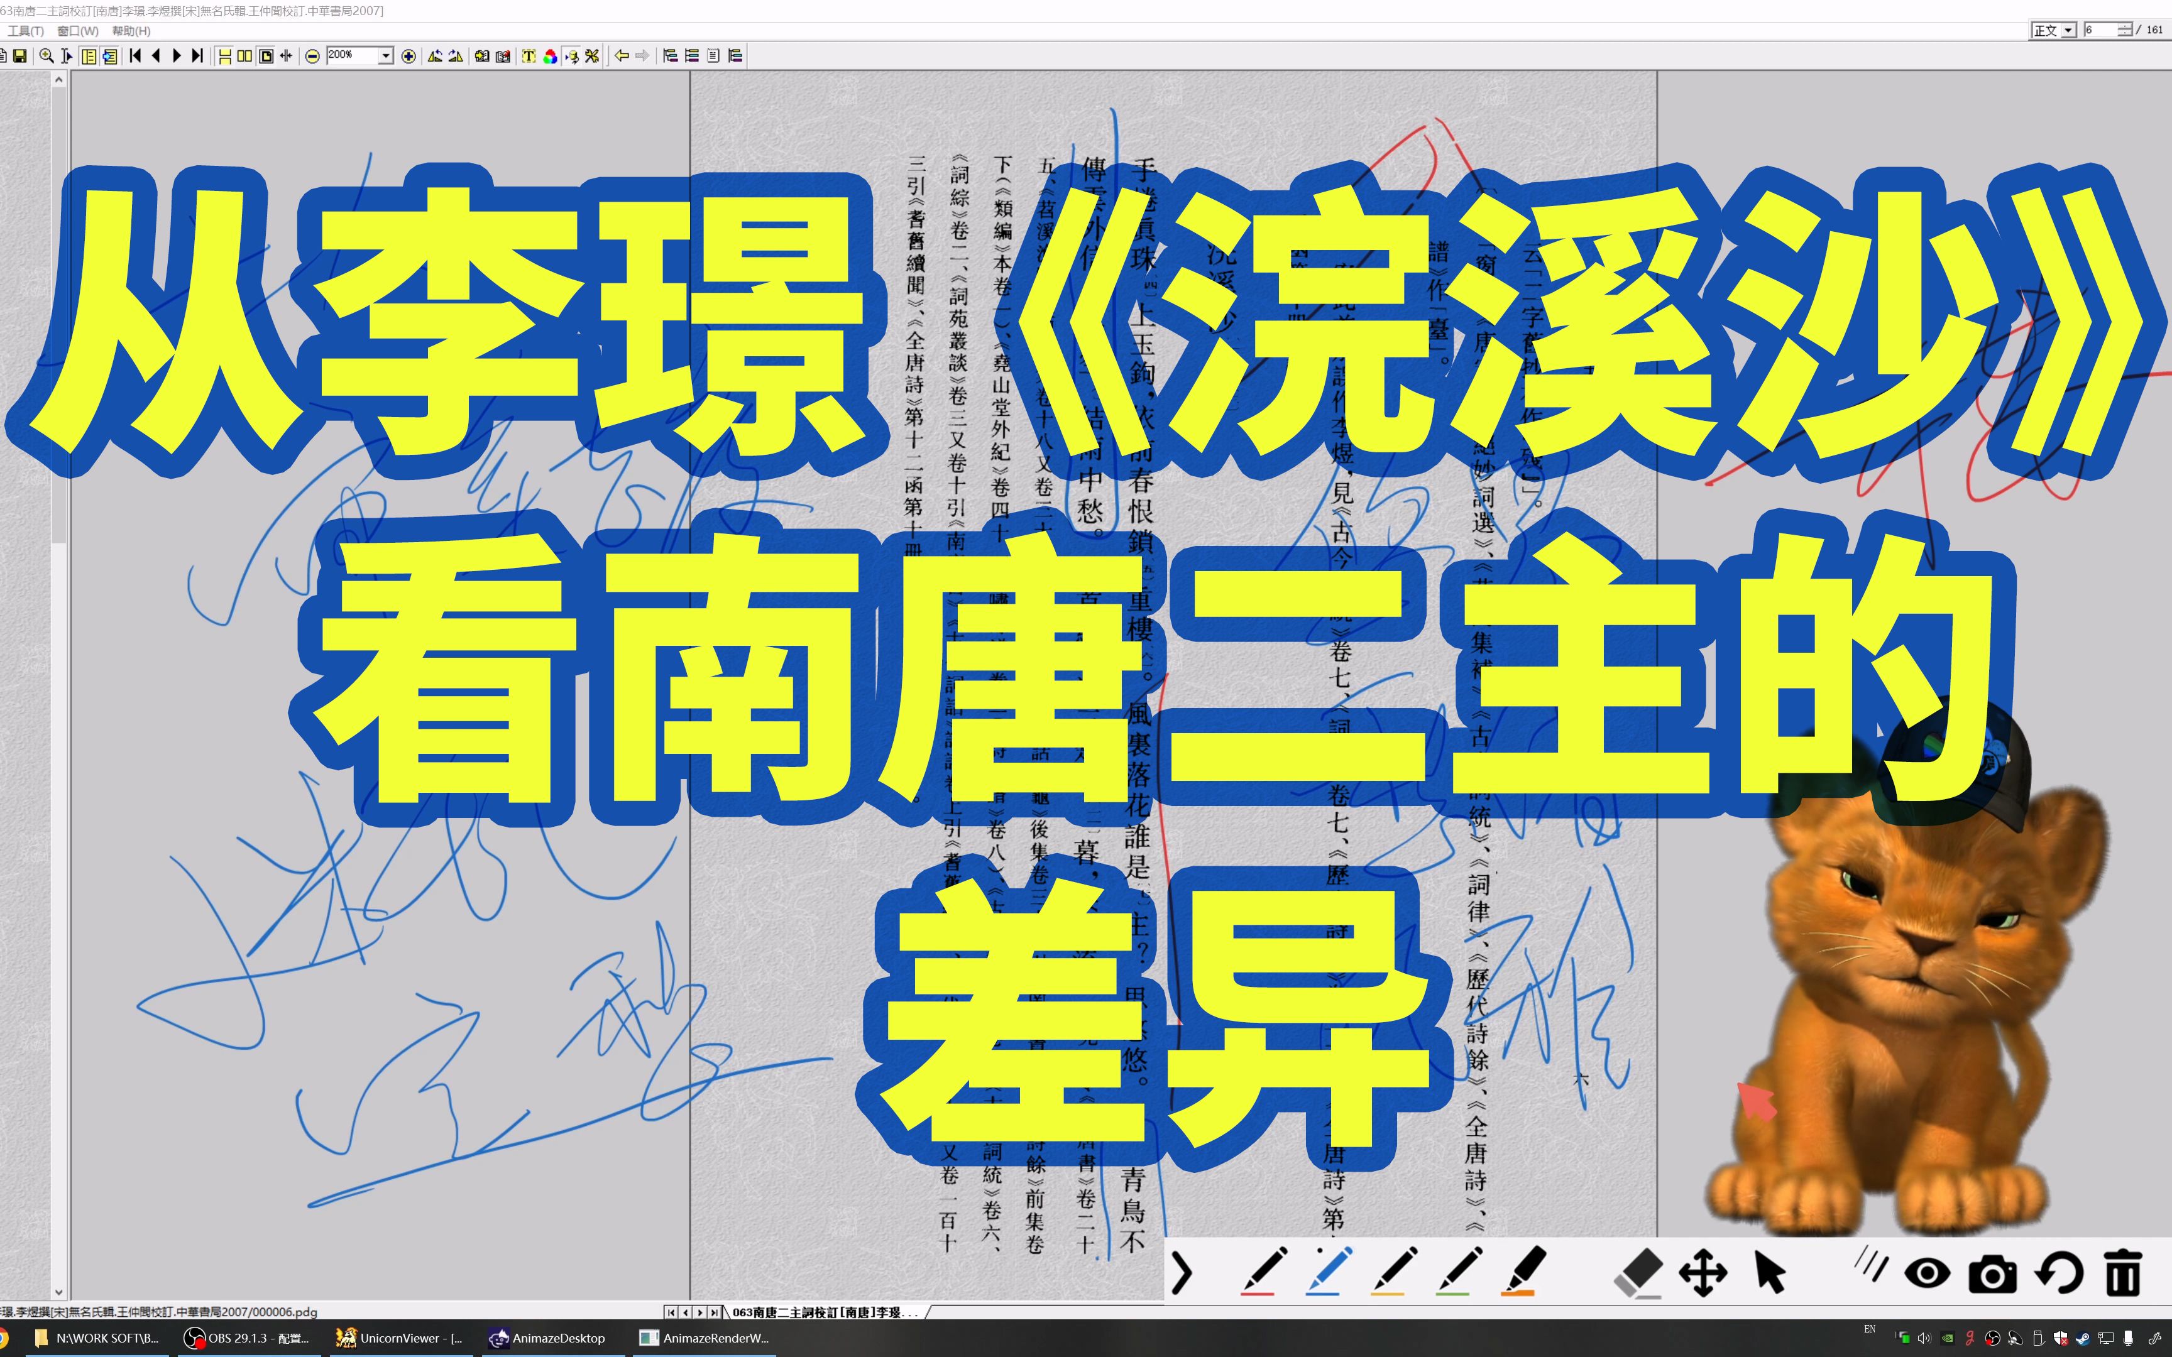Image resolution: width=2172 pixels, height=1357 pixels.
Task: Toggle fit-to-height view mode
Action: coord(225,56)
